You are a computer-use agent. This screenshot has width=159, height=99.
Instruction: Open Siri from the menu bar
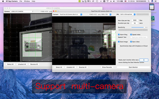[152, 1]
